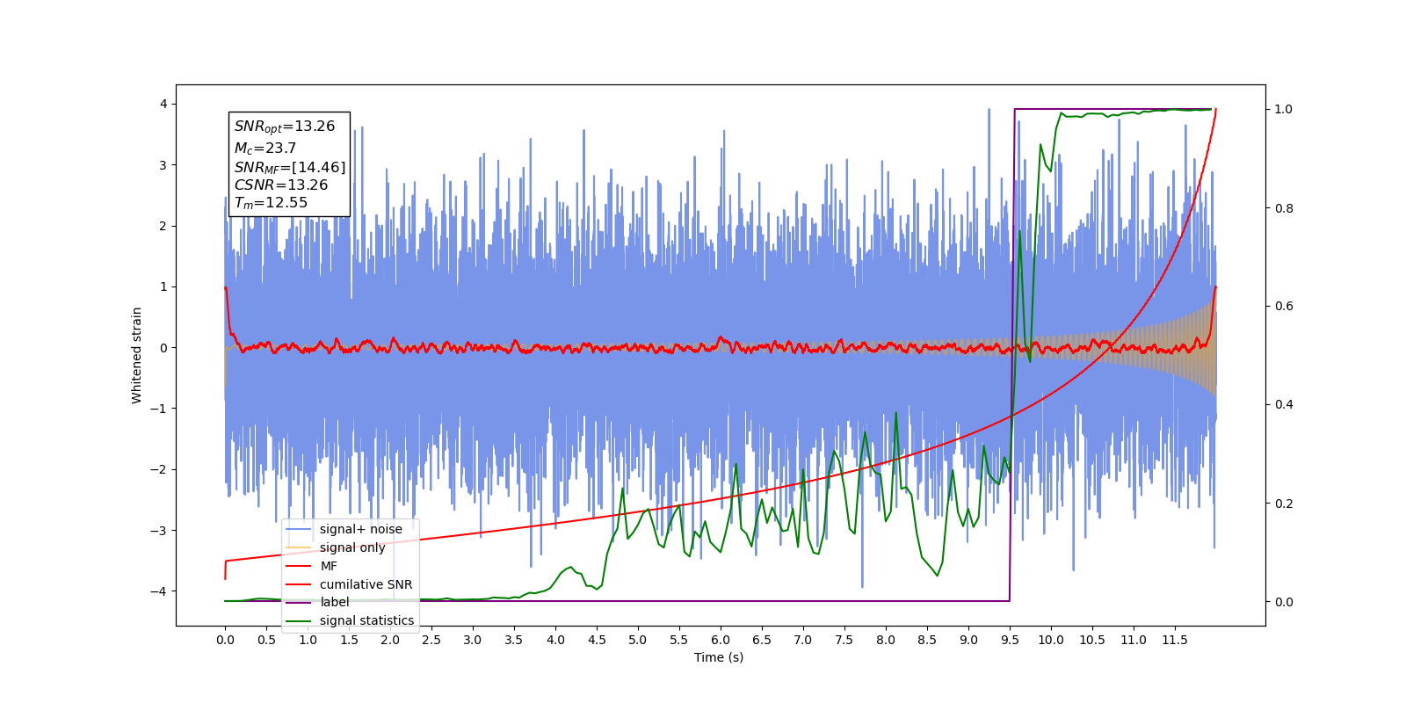The height and width of the screenshot is (703, 1406).
Task: Click the 3 tick on the strain axis
Action: [x=163, y=165]
